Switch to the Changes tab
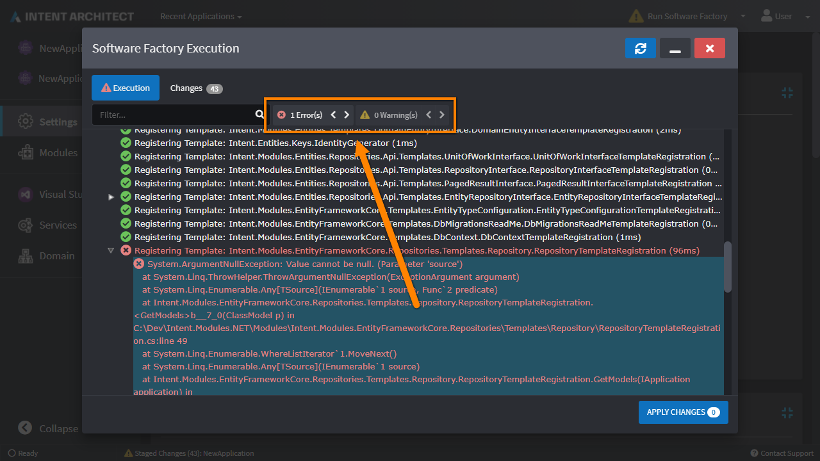The width and height of the screenshot is (820, 461). pos(196,88)
